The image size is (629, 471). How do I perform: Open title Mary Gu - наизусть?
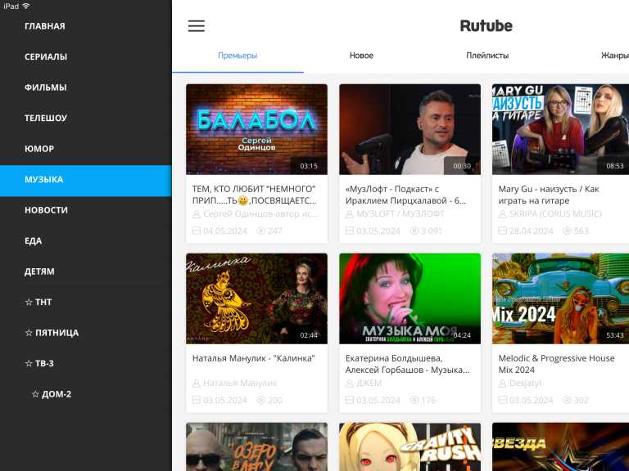tap(549, 195)
